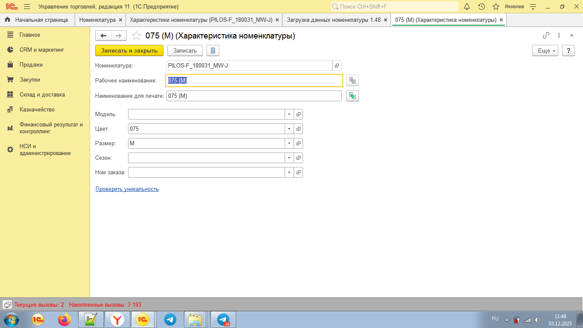583x328 pixels.
Task: Switch to Yandex Browser in the taskbar
Action: click(x=117, y=319)
